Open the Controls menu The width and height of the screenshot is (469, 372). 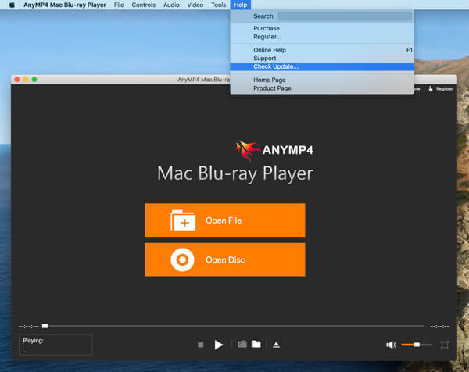tap(143, 5)
